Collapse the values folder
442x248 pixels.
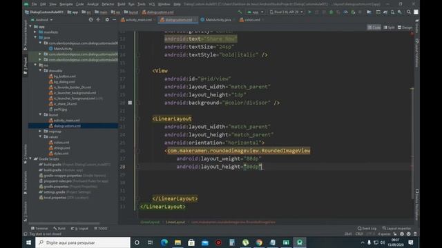(40, 136)
